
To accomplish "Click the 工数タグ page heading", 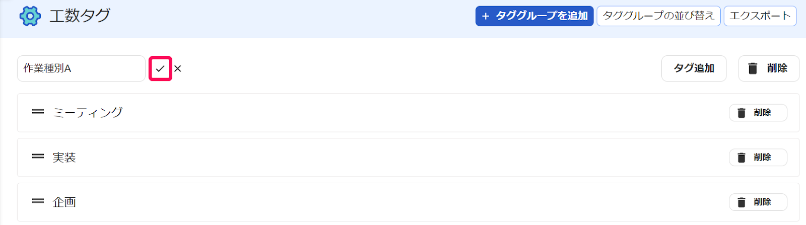I will [x=80, y=16].
